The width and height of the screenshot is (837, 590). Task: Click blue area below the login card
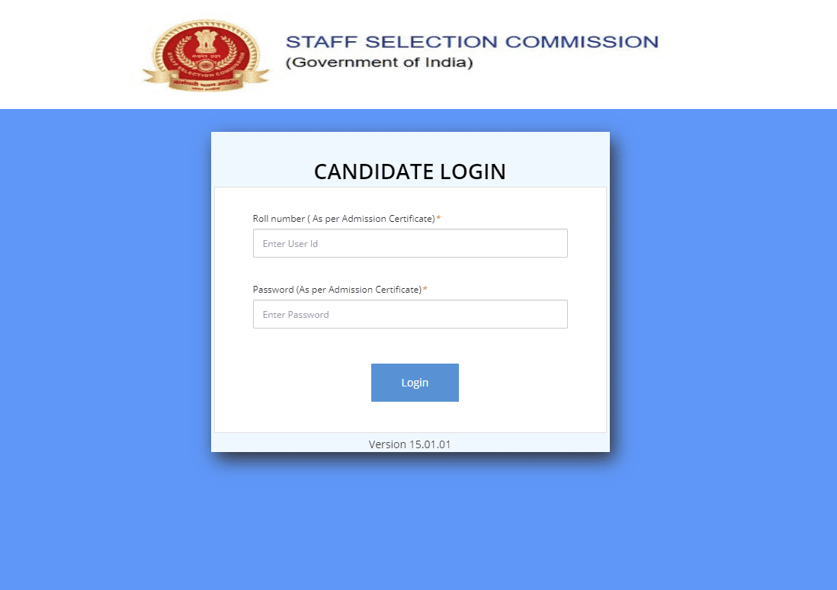(410, 526)
